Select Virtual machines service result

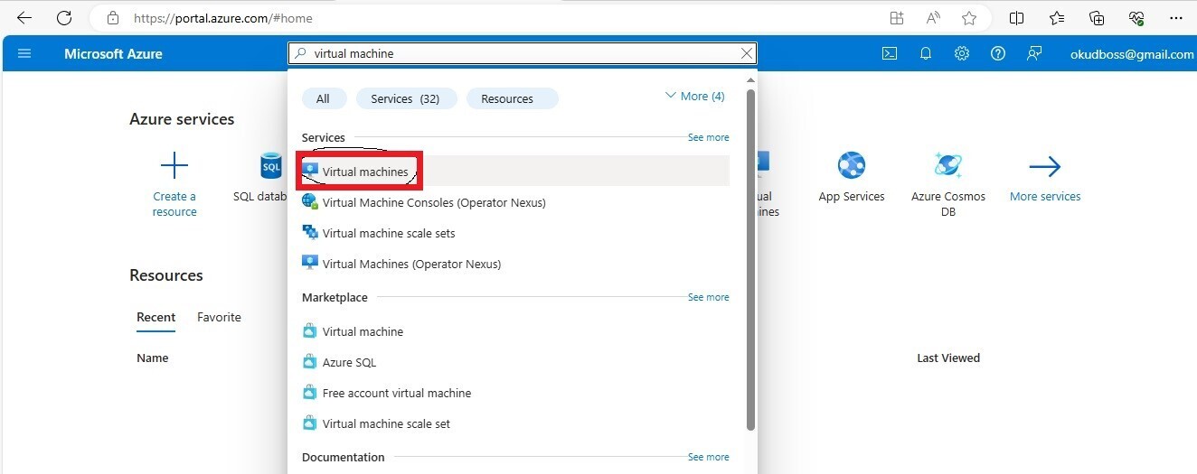tap(515, 172)
